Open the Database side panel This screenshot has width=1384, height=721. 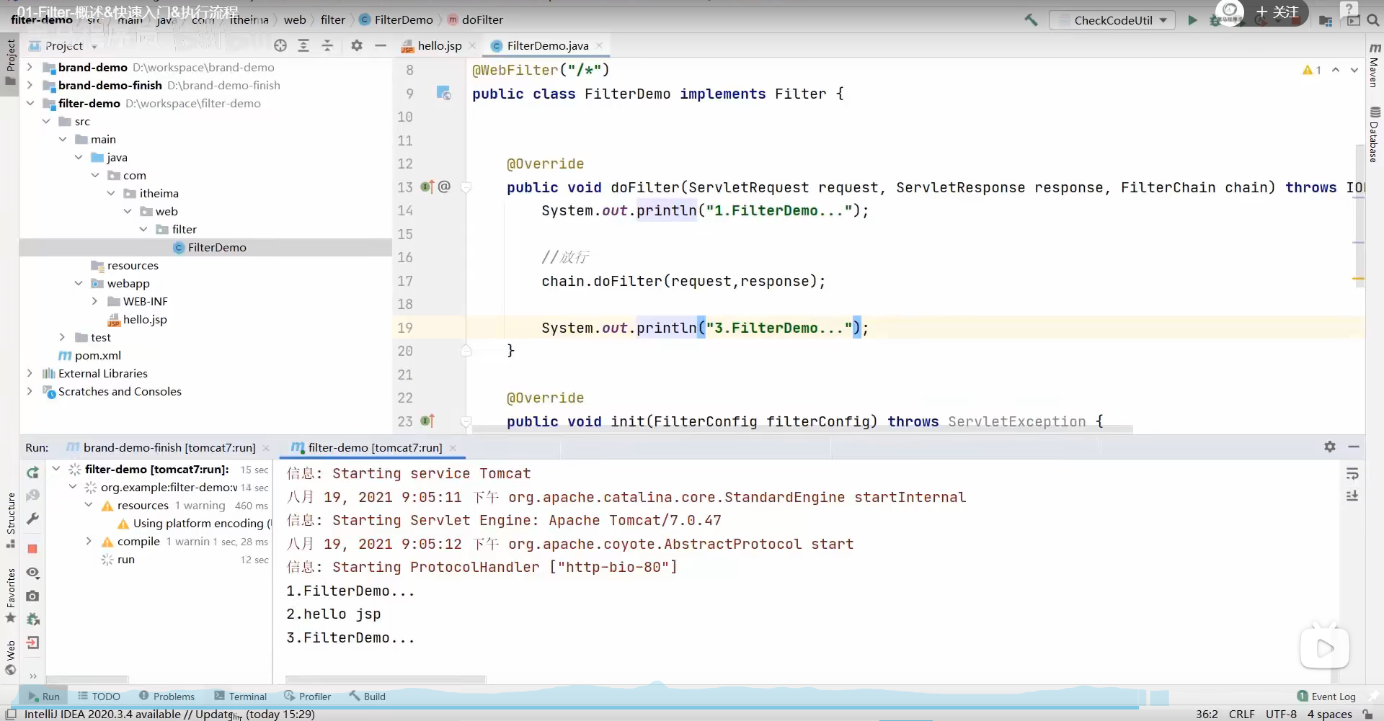point(1375,135)
